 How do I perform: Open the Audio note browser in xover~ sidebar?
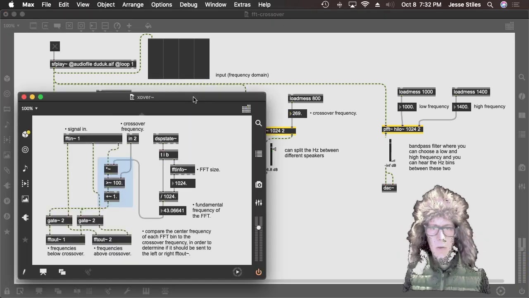click(25, 168)
